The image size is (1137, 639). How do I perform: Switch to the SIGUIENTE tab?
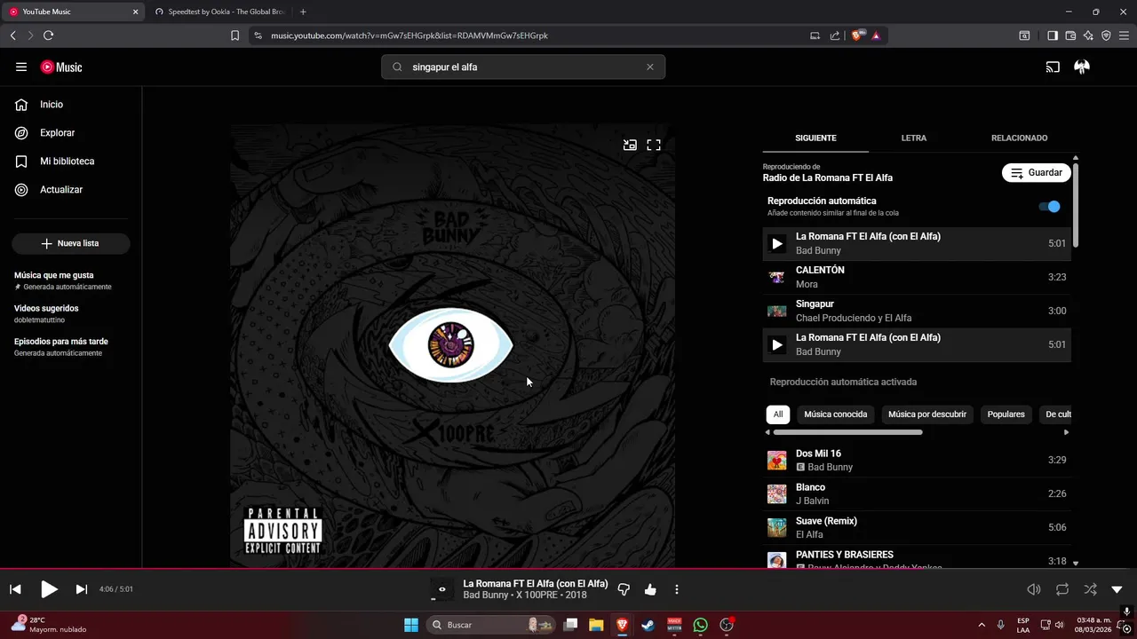pyautogui.click(x=815, y=138)
